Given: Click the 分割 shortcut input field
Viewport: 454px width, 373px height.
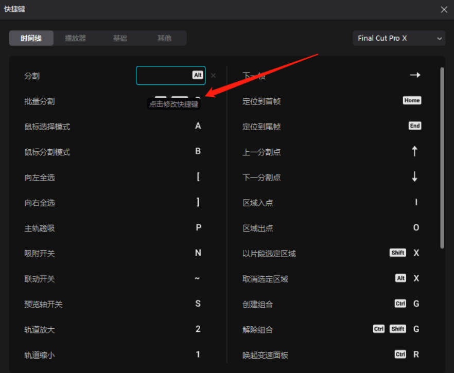Looking at the screenshot, I should point(170,75).
